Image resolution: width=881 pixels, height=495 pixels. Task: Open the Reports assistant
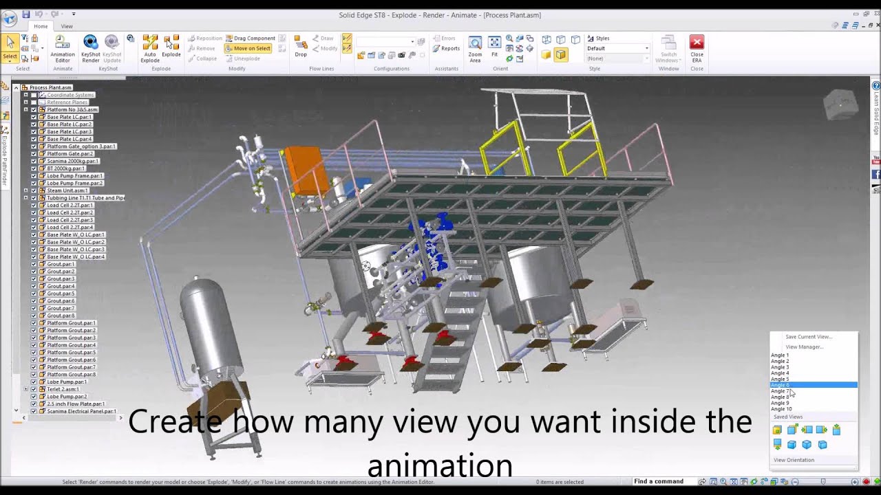tap(447, 48)
